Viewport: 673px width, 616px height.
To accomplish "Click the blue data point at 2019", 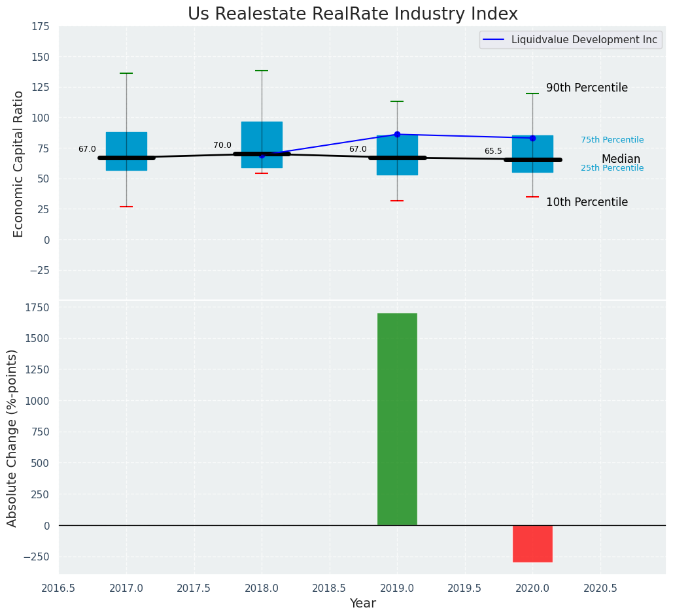I will [397, 135].
